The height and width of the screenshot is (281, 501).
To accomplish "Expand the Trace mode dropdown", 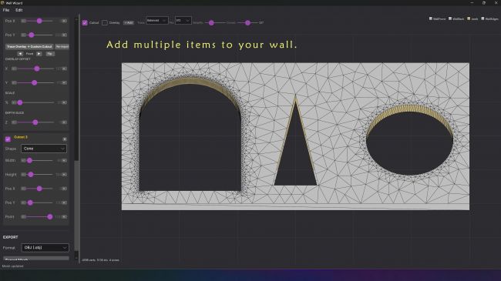I will tap(157, 21).
